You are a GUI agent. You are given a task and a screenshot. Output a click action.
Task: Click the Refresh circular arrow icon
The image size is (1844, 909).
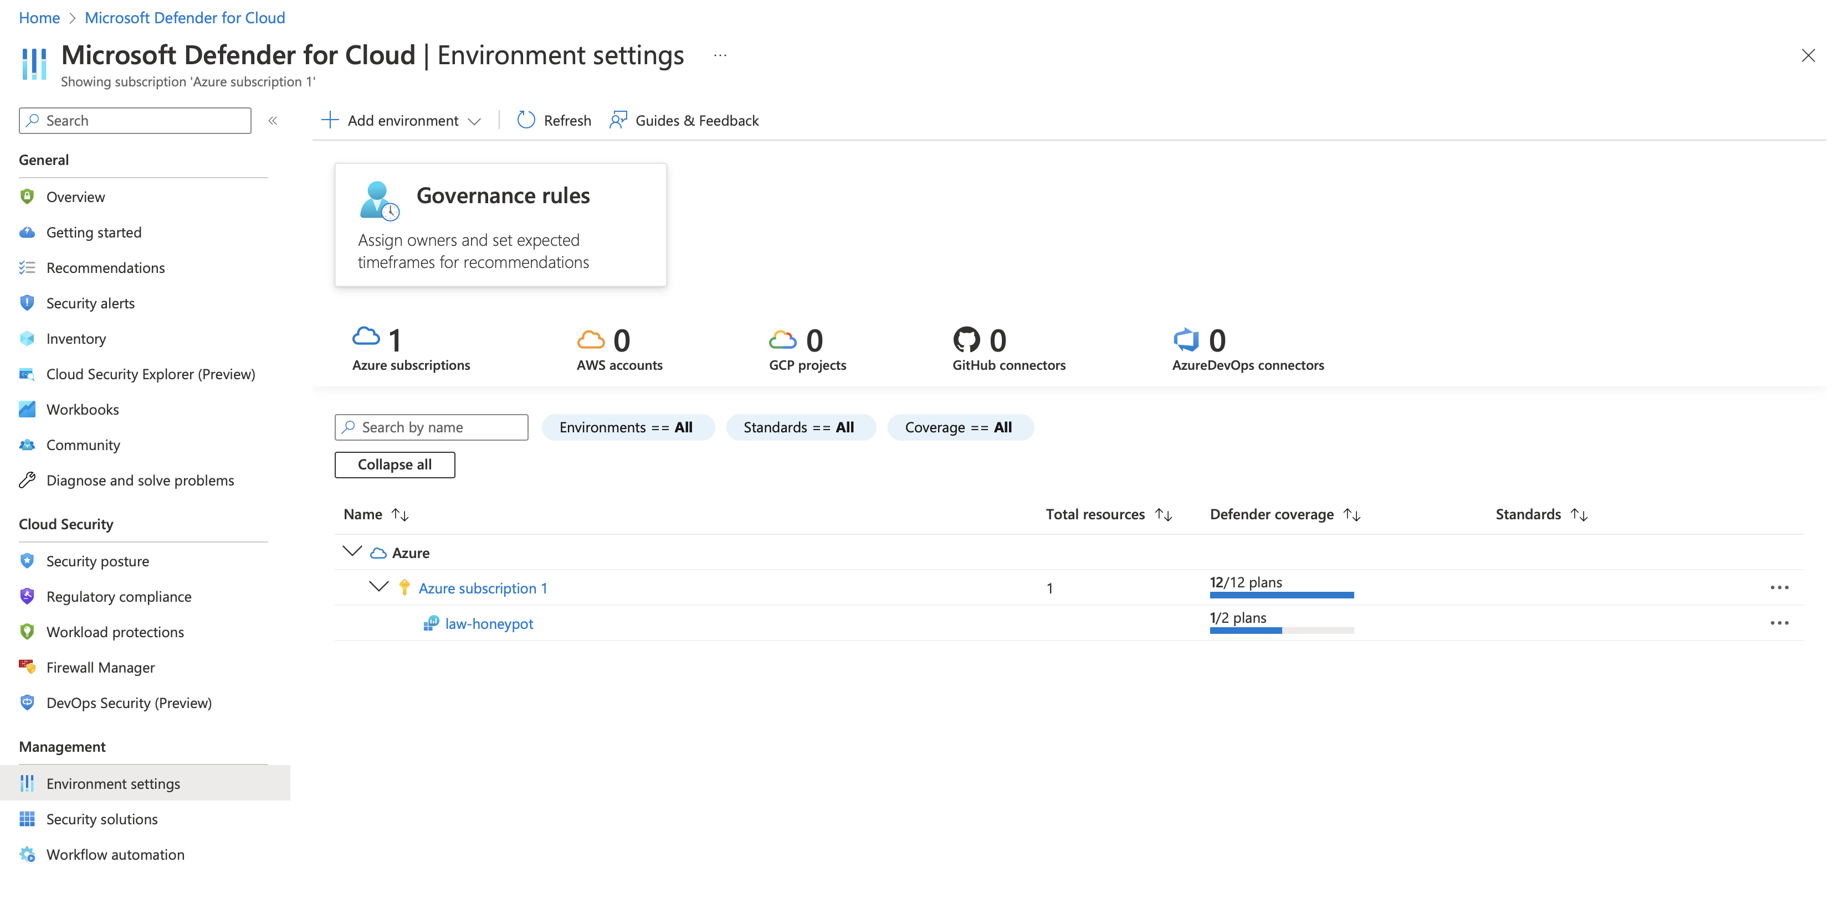pyautogui.click(x=526, y=120)
